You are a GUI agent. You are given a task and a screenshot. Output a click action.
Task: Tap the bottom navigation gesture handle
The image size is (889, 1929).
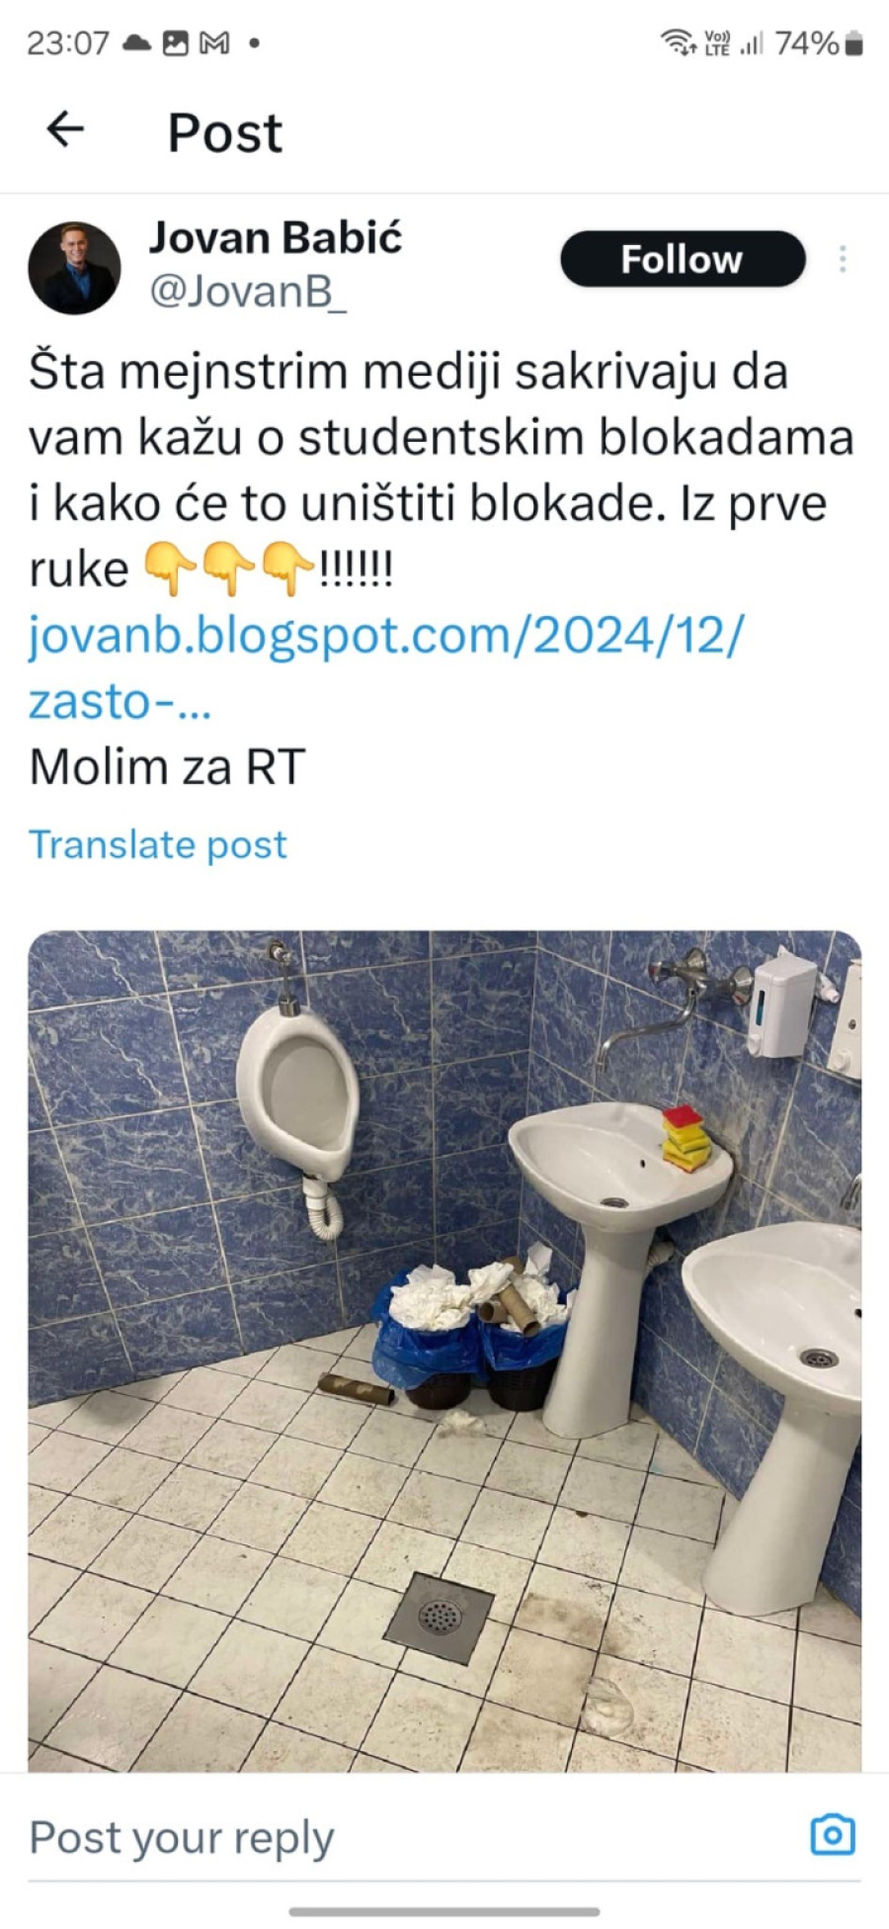[x=444, y=1911]
